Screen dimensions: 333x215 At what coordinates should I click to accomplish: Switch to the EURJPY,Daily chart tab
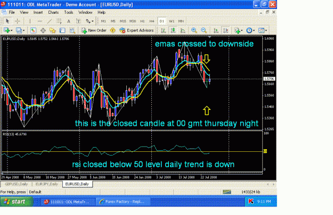point(47,184)
